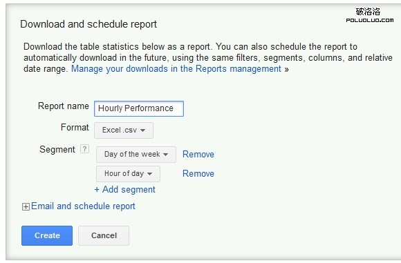Open the Format dropdown showing Excel .csv
The height and width of the screenshot is (263, 401).
124,130
